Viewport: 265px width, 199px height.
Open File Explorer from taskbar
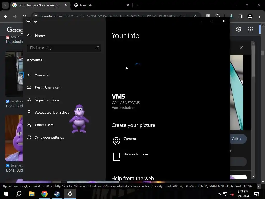[32, 194]
